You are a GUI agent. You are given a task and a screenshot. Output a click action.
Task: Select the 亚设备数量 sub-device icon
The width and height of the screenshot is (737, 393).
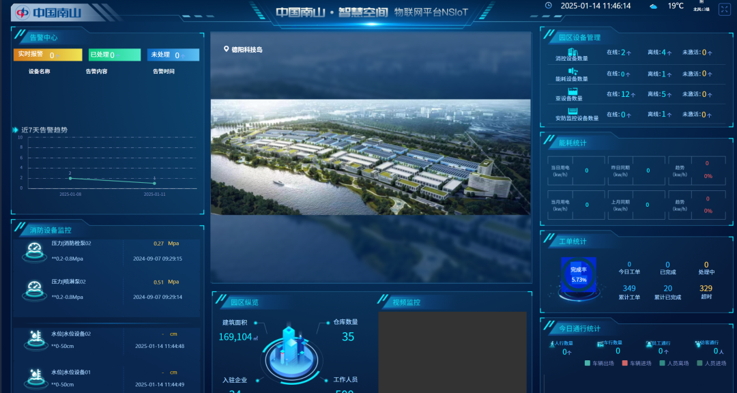[x=573, y=91]
